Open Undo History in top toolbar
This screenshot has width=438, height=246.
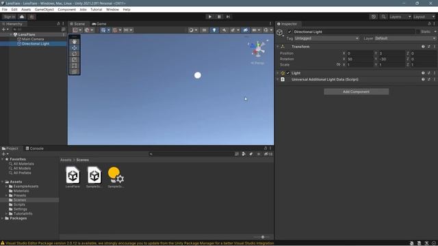pyautogui.click(x=374, y=16)
